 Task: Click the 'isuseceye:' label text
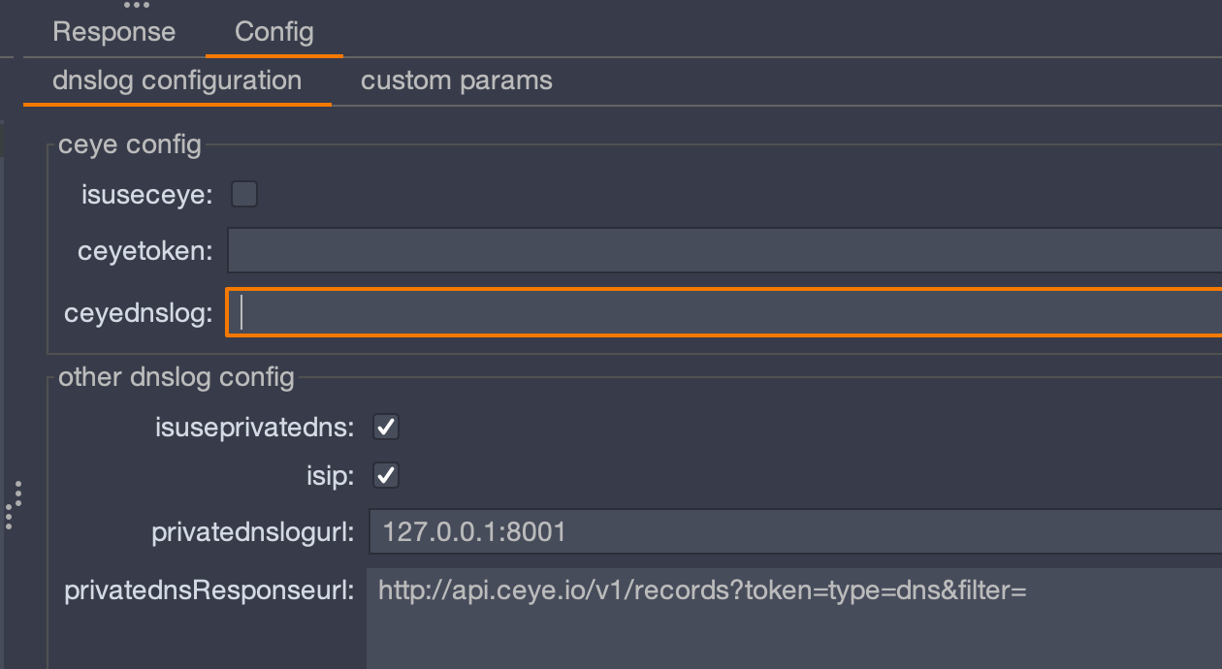pos(147,195)
